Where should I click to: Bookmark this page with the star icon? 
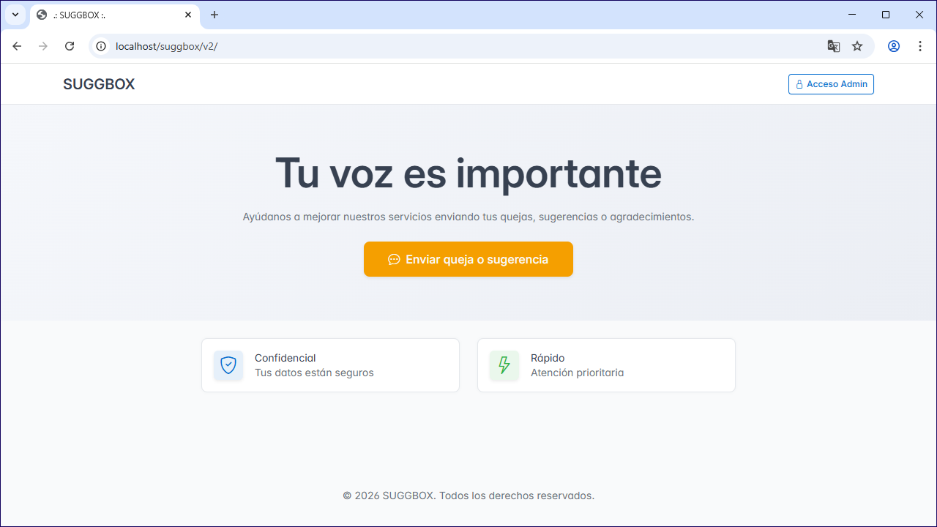857,46
